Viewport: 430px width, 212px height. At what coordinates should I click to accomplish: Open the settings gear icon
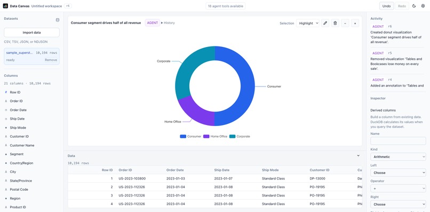pos(423,6)
